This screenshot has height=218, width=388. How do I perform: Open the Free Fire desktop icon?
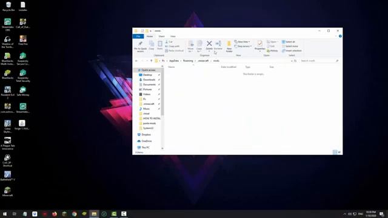point(23,41)
